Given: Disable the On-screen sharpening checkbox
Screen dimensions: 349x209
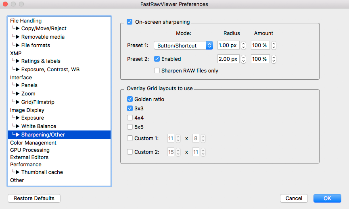Looking at the screenshot, I should point(130,22).
